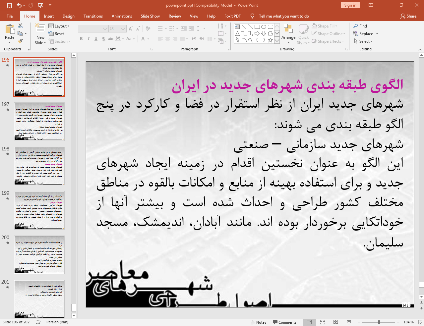
Task: Start slideshow from beginning icon in title bar
Action: coord(40,5)
